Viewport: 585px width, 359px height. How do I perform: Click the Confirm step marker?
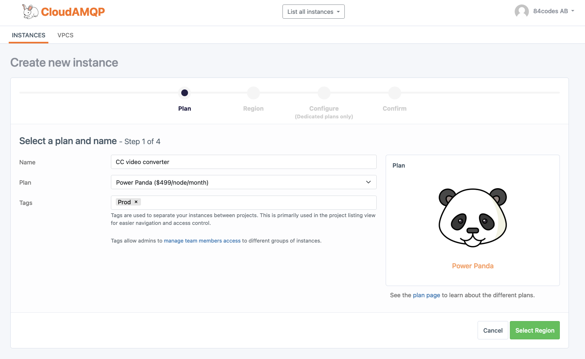(395, 93)
